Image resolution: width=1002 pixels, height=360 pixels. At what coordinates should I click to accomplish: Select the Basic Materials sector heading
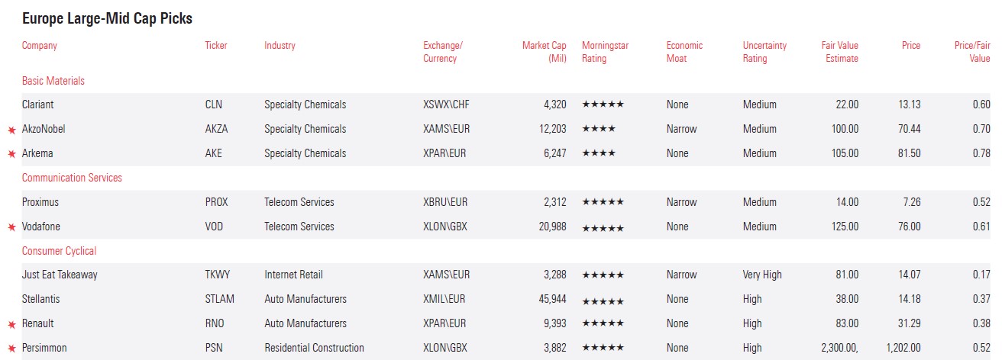(x=53, y=81)
